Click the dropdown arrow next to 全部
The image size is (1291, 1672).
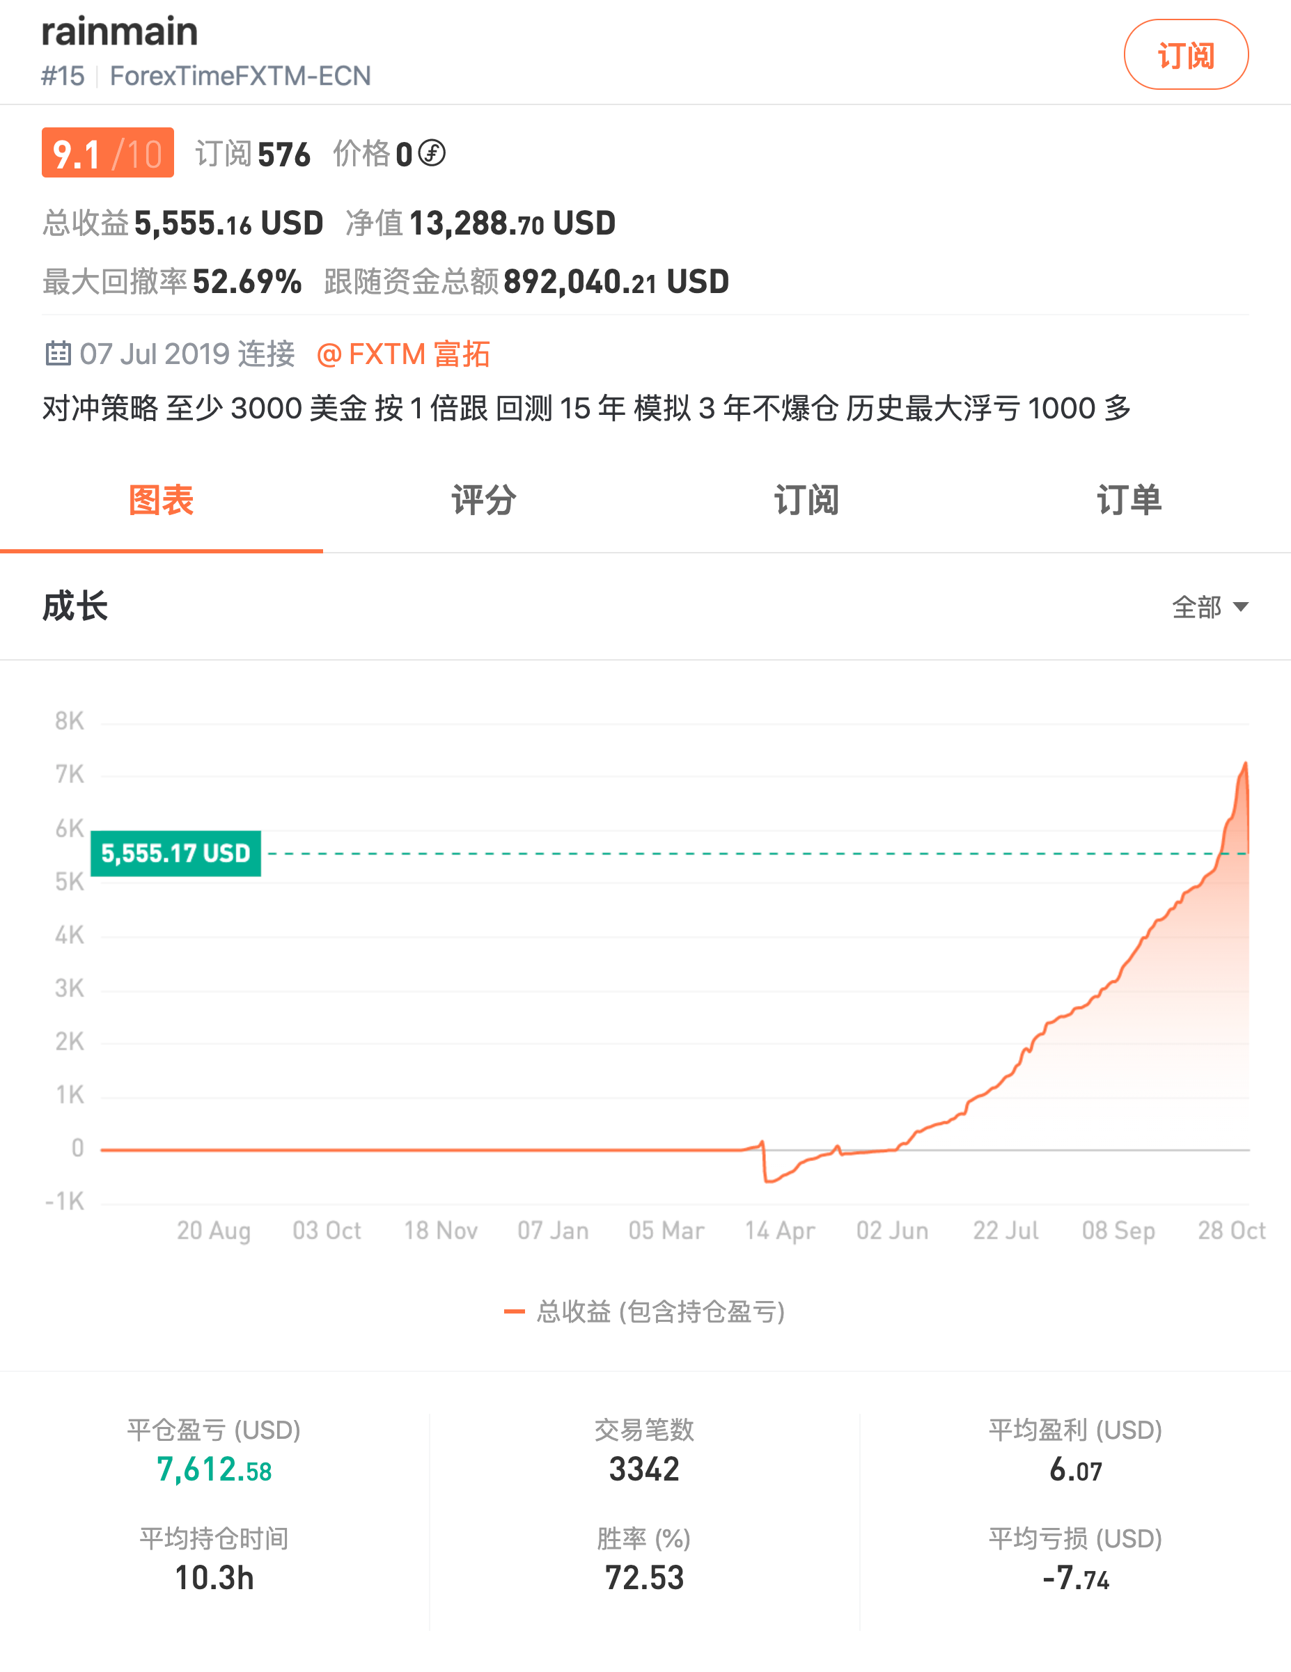click(x=1242, y=607)
